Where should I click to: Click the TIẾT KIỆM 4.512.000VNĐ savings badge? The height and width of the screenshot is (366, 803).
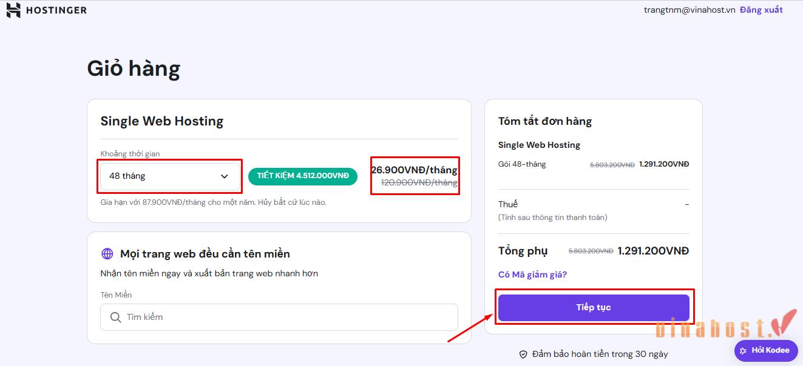pyautogui.click(x=302, y=176)
